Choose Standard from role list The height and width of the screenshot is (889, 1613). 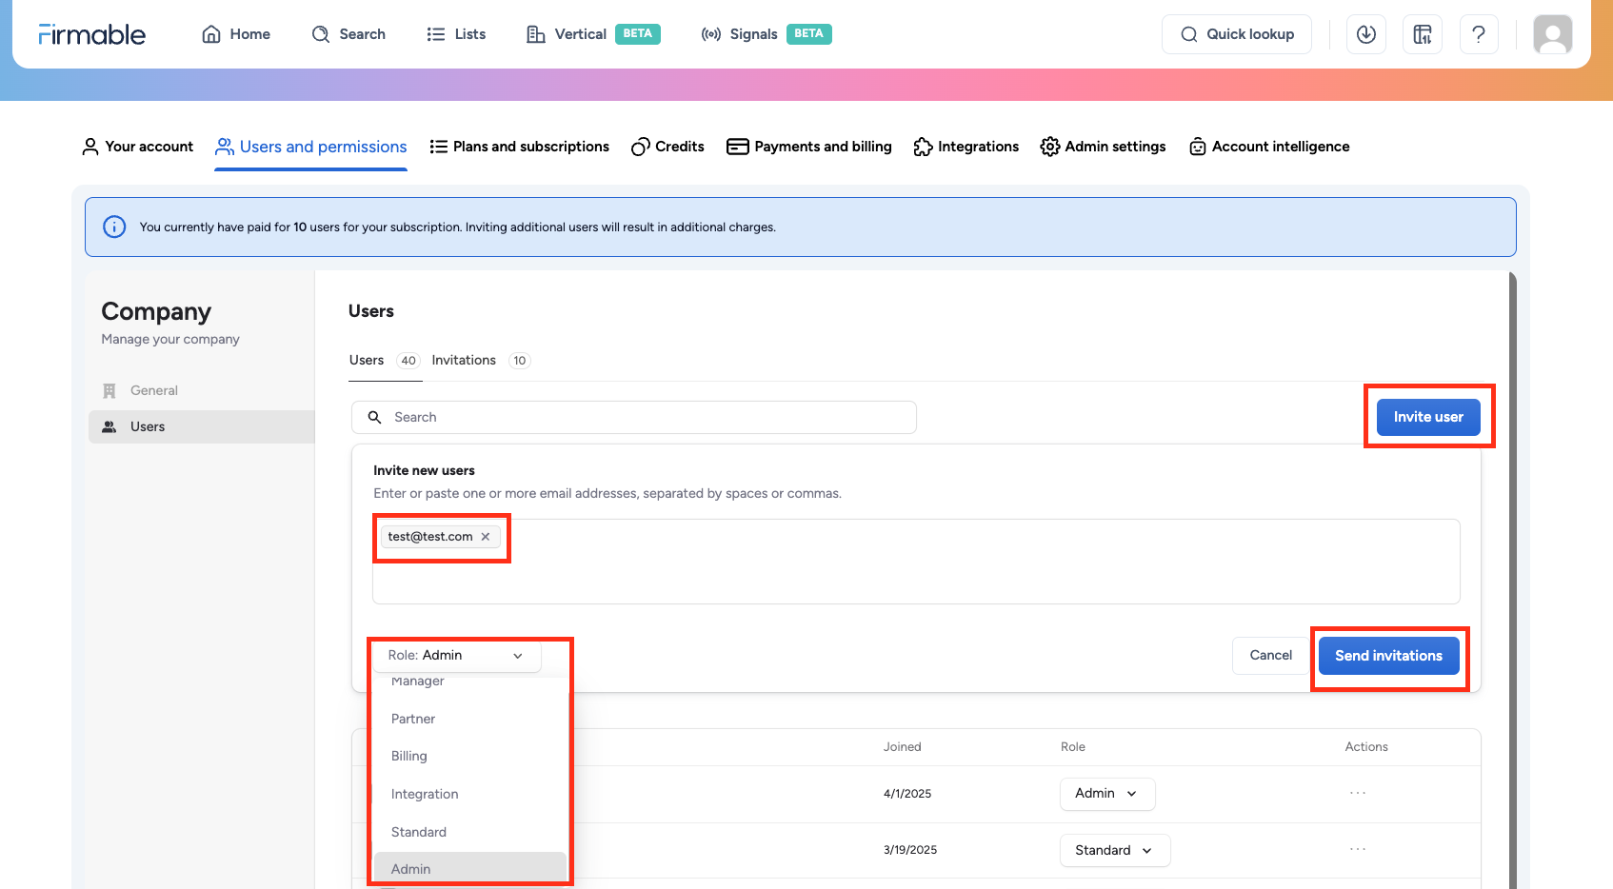point(470,832)
